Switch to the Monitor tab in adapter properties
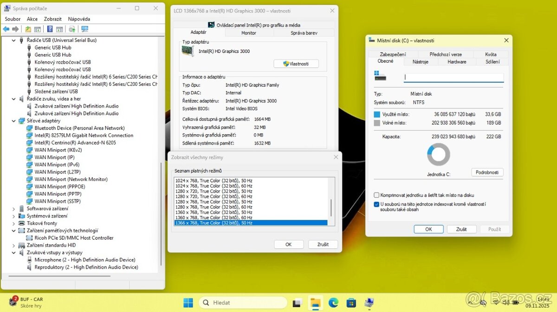The width and height of the screenshot is (557, 312). [x=249, y=32]
